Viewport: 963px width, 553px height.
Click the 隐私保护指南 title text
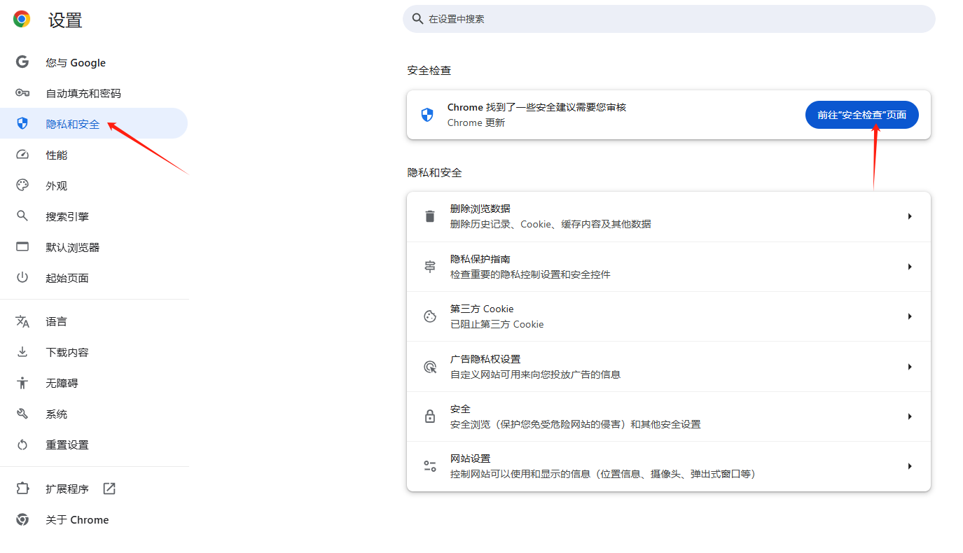pyautogui.click(x=480, y=259)
